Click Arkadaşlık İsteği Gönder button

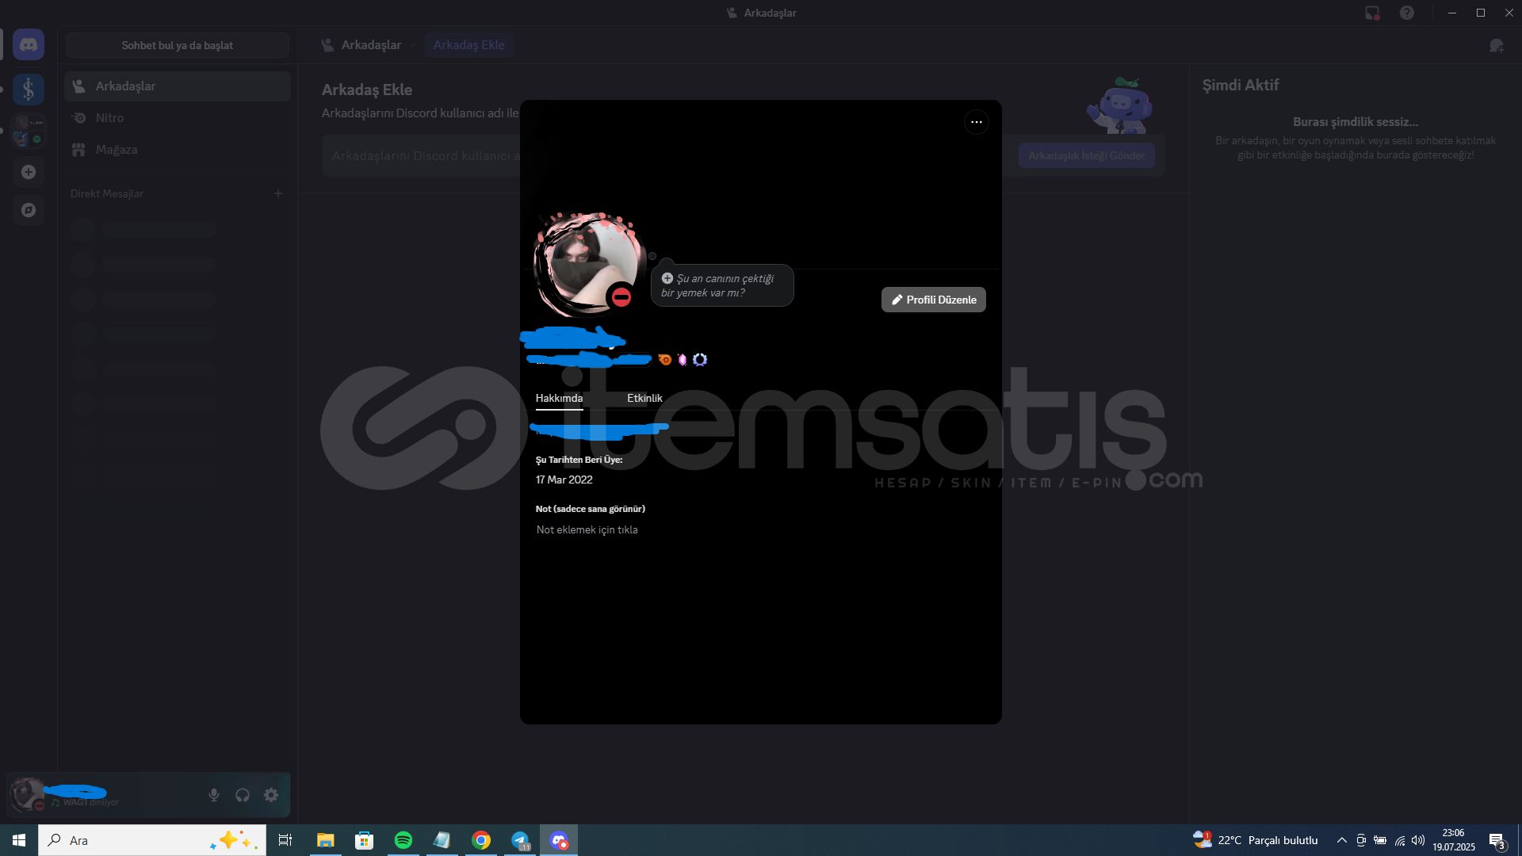tap(1086, 155)
